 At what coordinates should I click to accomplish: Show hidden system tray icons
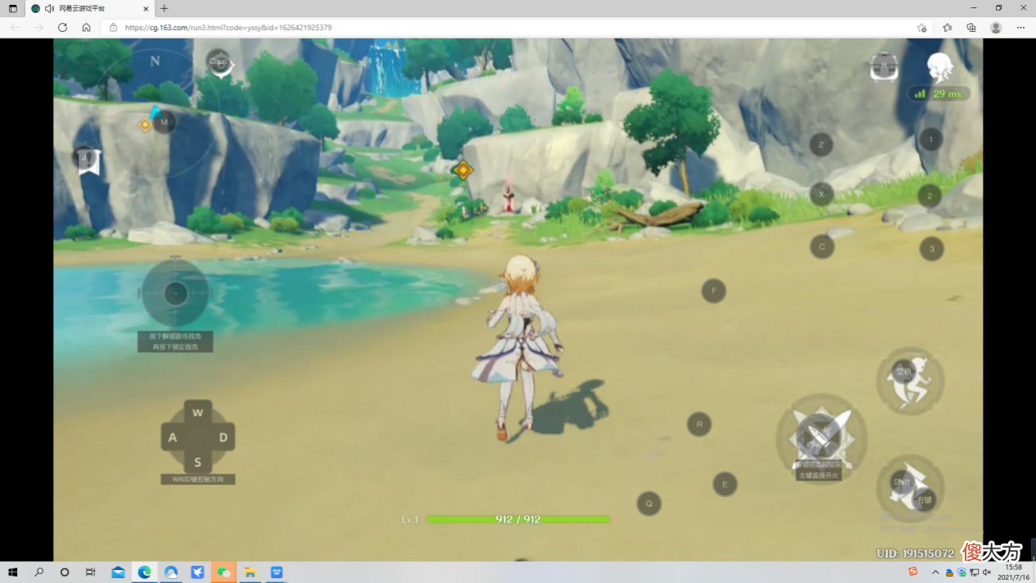point(936,572)
